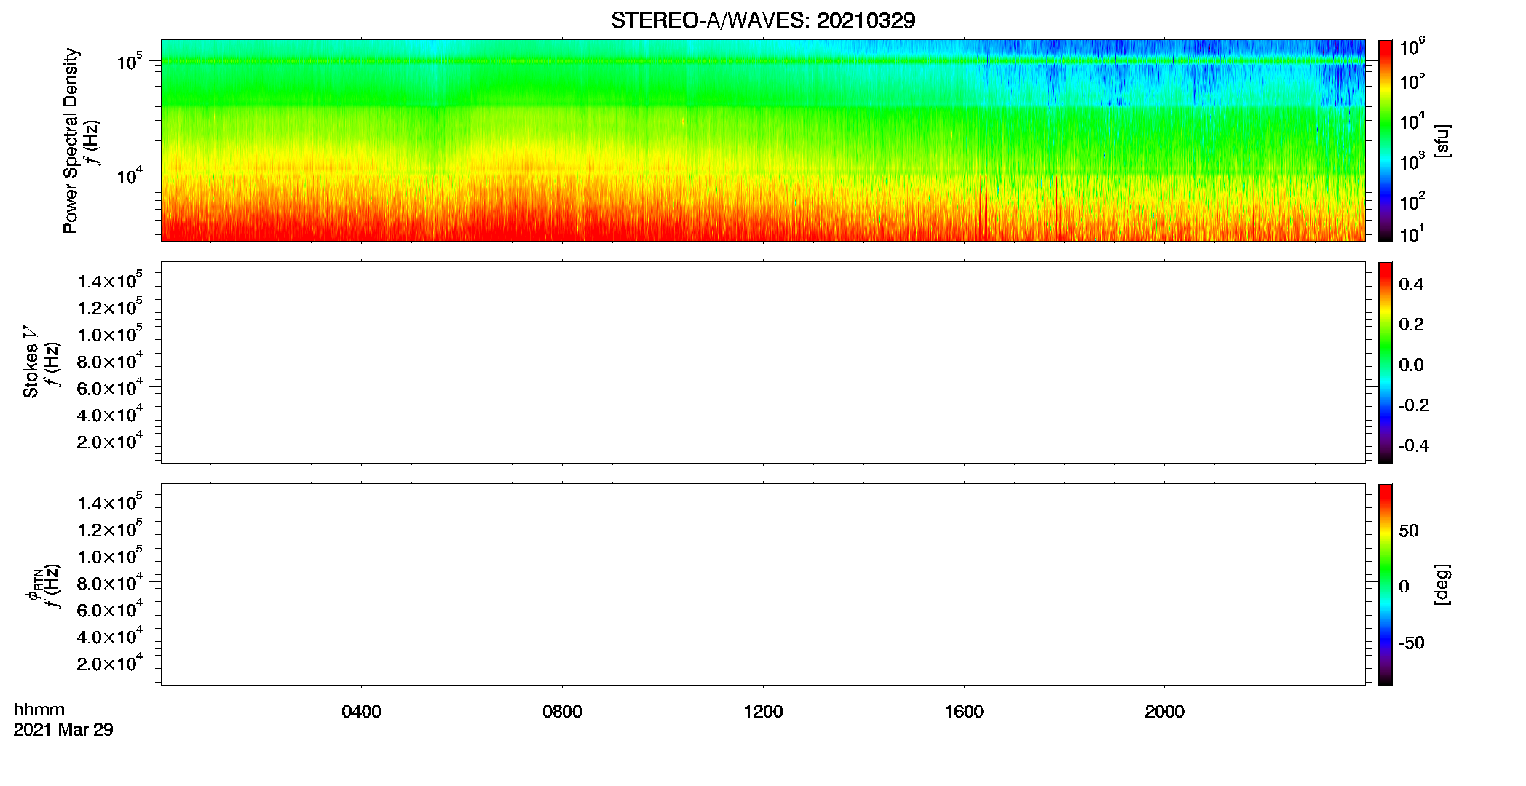
Task: Click the [deg] color bar unit label
Action: click(x=1442, y=584)
